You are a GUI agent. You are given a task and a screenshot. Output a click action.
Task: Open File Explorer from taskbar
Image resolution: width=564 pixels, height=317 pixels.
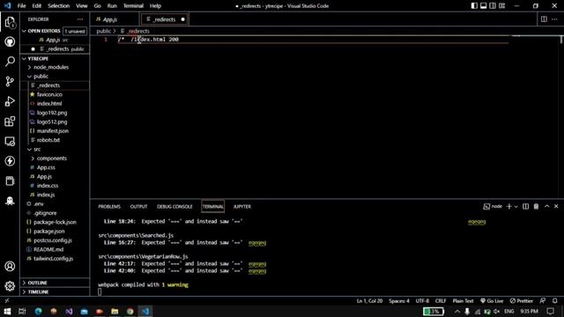pos(115,311)
